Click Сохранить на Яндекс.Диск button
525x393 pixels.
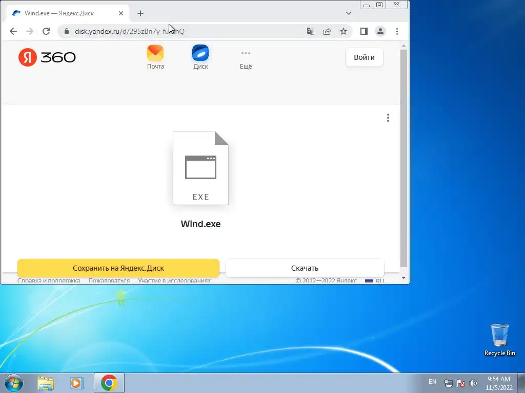[118, 268]
